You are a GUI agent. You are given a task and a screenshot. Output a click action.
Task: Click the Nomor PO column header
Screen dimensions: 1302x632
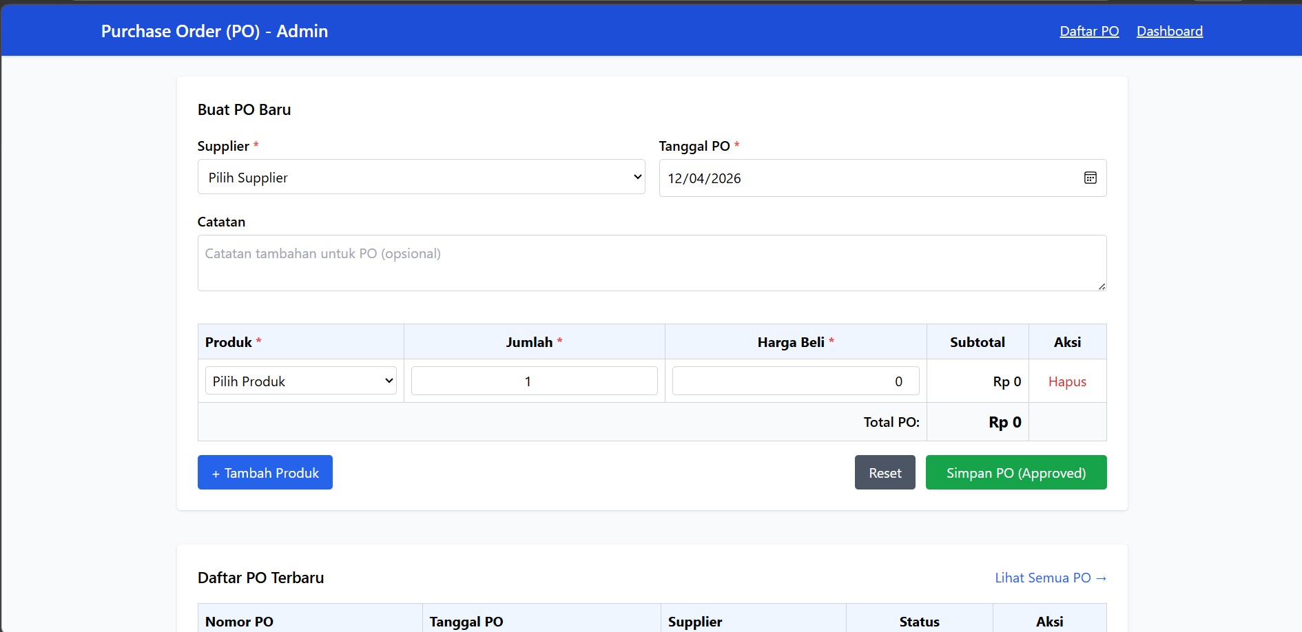coord(239,622)
